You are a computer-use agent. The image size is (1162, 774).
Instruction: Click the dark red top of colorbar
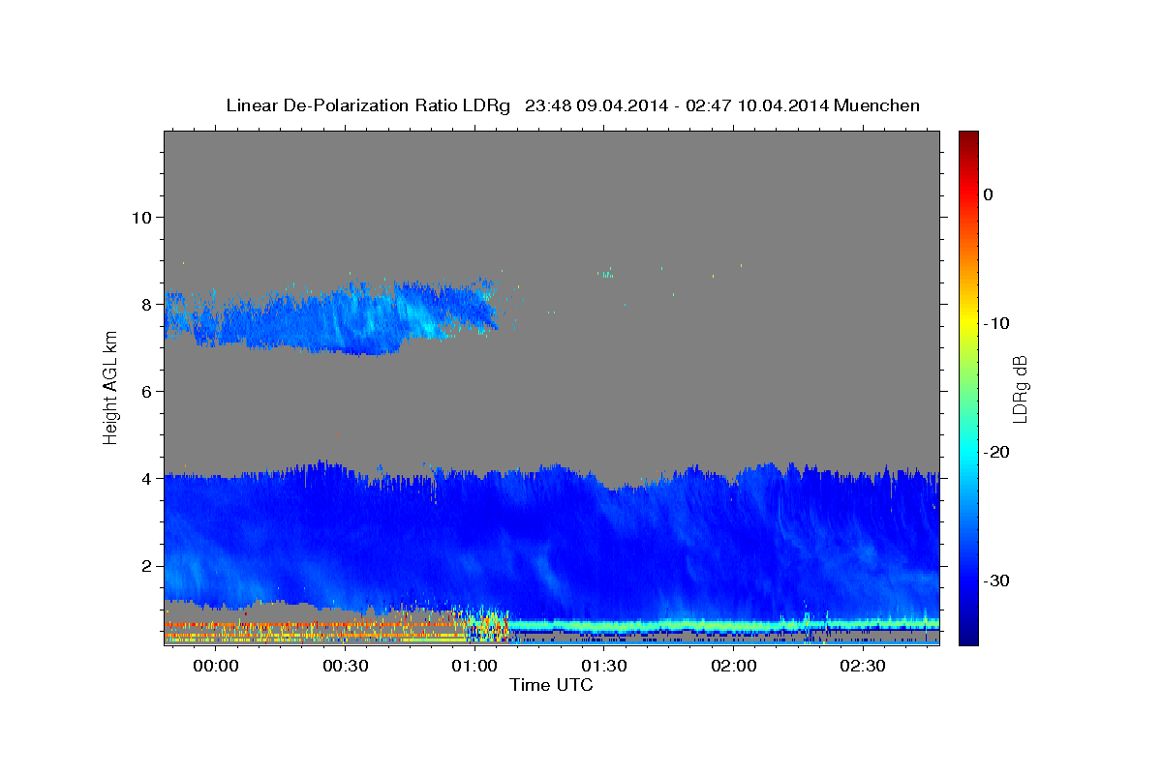pyautogui.click(x=968, y=137)
